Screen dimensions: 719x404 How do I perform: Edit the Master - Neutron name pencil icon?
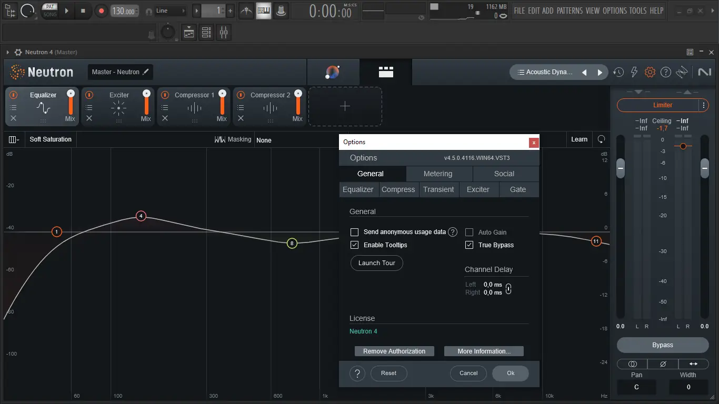pyautogui.click(x=146, y=72)
